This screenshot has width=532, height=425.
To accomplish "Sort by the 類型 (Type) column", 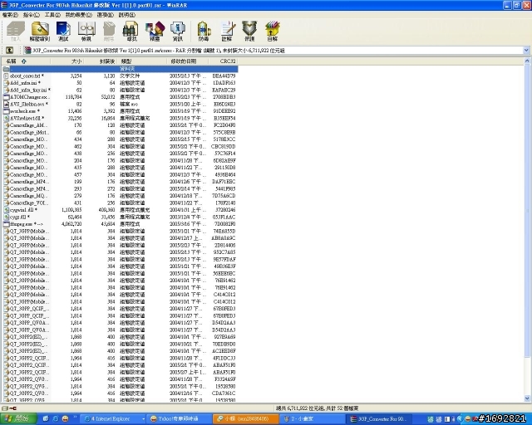I will 142,61.
